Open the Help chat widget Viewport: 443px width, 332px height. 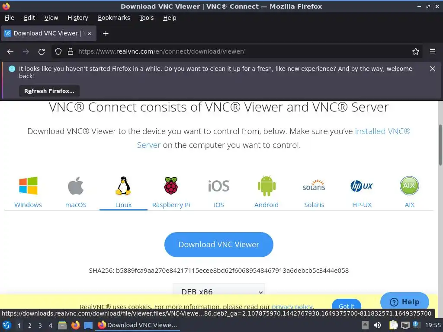point(404,302)
